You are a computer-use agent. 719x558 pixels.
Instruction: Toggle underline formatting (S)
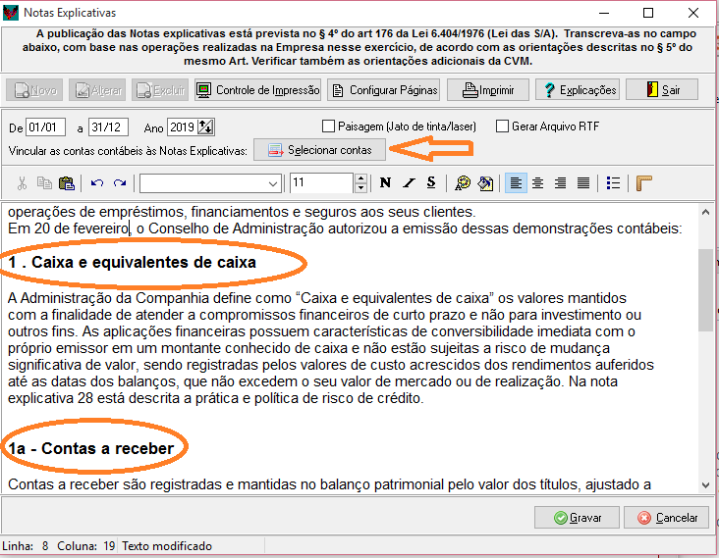click(430, 183)
